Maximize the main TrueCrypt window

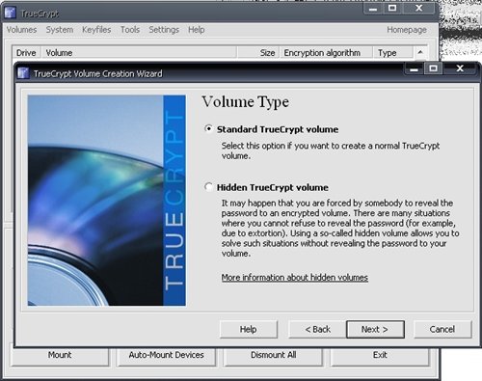tap(392, 9)
